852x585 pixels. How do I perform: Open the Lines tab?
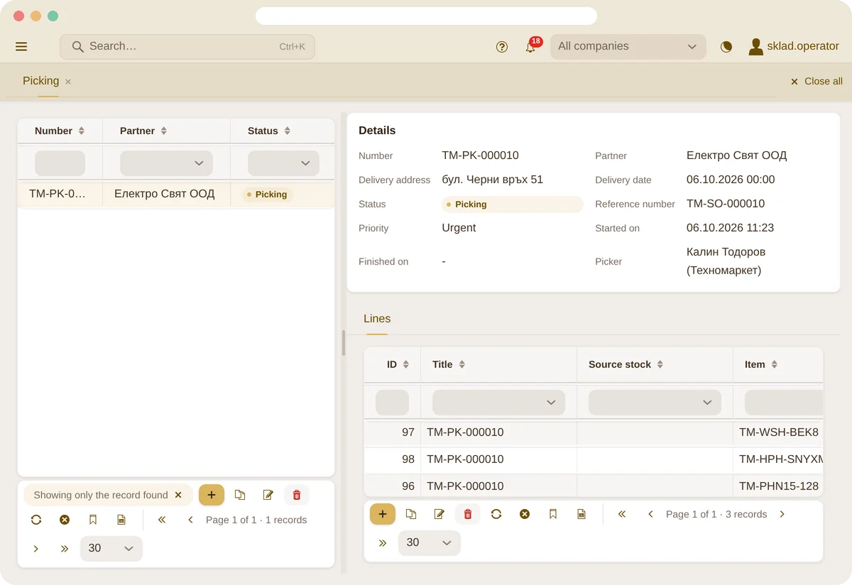point(377,319)
